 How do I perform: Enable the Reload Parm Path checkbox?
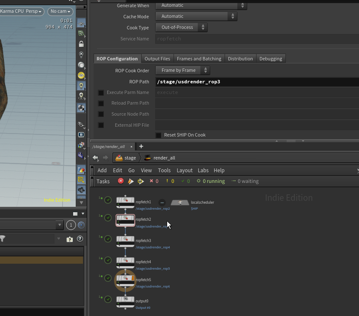pos(101,103)
